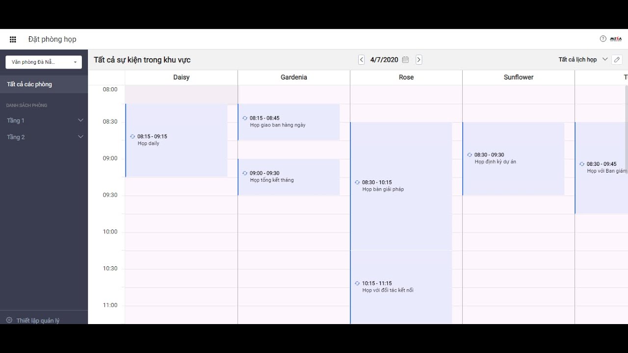Click recurring icon on Họp bàn giải pháp
Viewport: 628px width, 353px height.
point(357,182)
